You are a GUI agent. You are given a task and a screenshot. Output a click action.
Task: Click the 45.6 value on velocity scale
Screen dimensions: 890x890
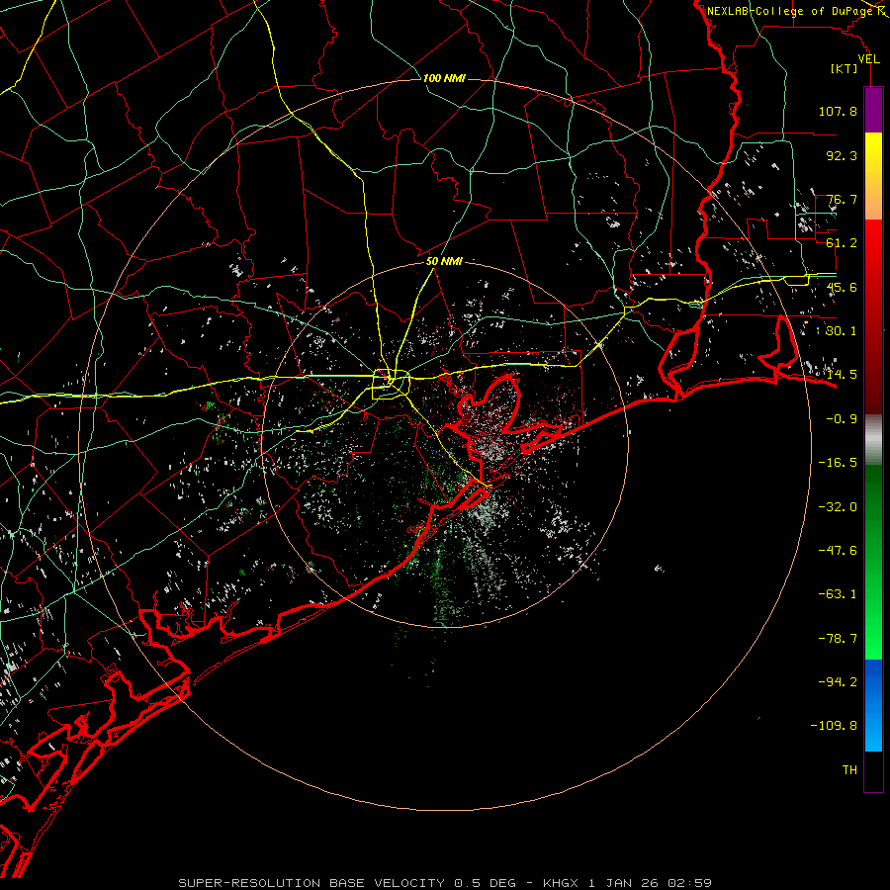[x=842, y=287]
